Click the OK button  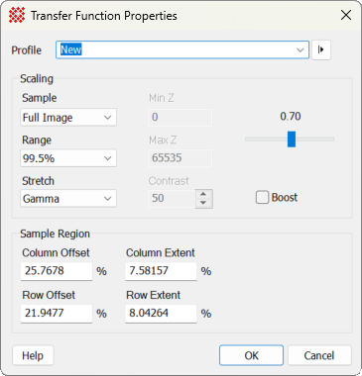click(x=251, y=355)
